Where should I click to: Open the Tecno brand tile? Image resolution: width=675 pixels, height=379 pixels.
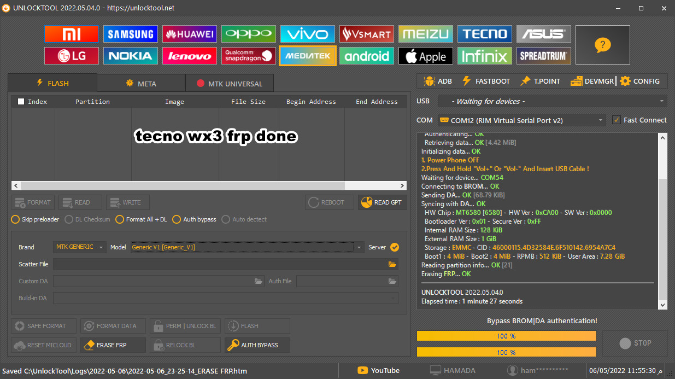click(x=485, y=34)
